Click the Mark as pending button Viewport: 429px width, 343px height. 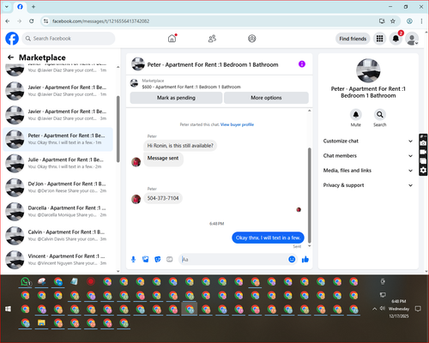coord(176,98)
